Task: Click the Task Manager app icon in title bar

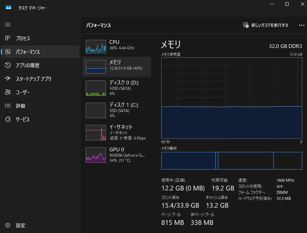Action: [x=8, y=7]
